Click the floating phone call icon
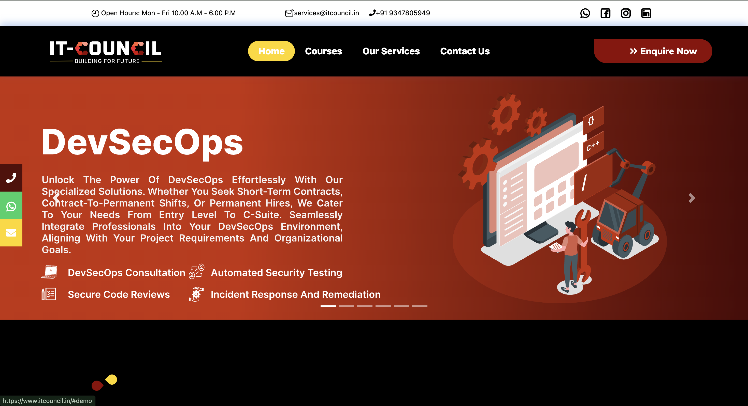This screenshot has width=748, height=406. pyautogui.click(x=11, y=178)
